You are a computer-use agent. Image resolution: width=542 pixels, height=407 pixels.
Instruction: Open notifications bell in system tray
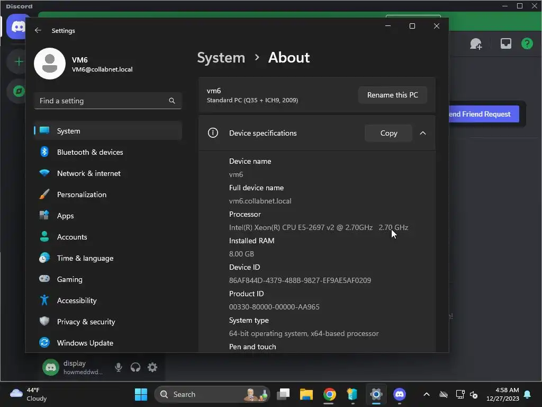pyautogui.click(x=528, y=394)
